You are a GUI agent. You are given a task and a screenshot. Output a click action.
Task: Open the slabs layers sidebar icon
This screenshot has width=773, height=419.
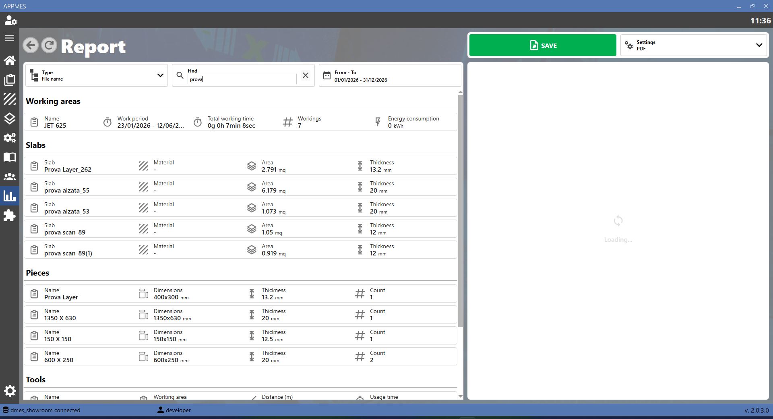pyautogui.click(x=10, y=118)
